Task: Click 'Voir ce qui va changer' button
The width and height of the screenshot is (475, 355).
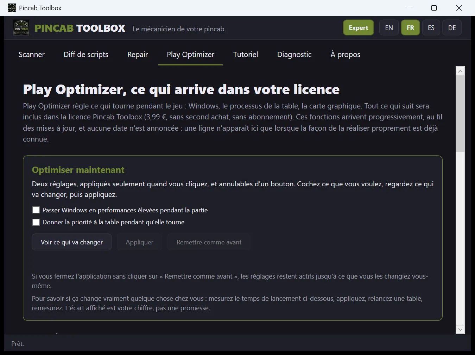Action: click(x=72, y=242)
